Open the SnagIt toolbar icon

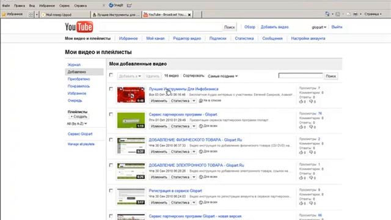point(116,5)
